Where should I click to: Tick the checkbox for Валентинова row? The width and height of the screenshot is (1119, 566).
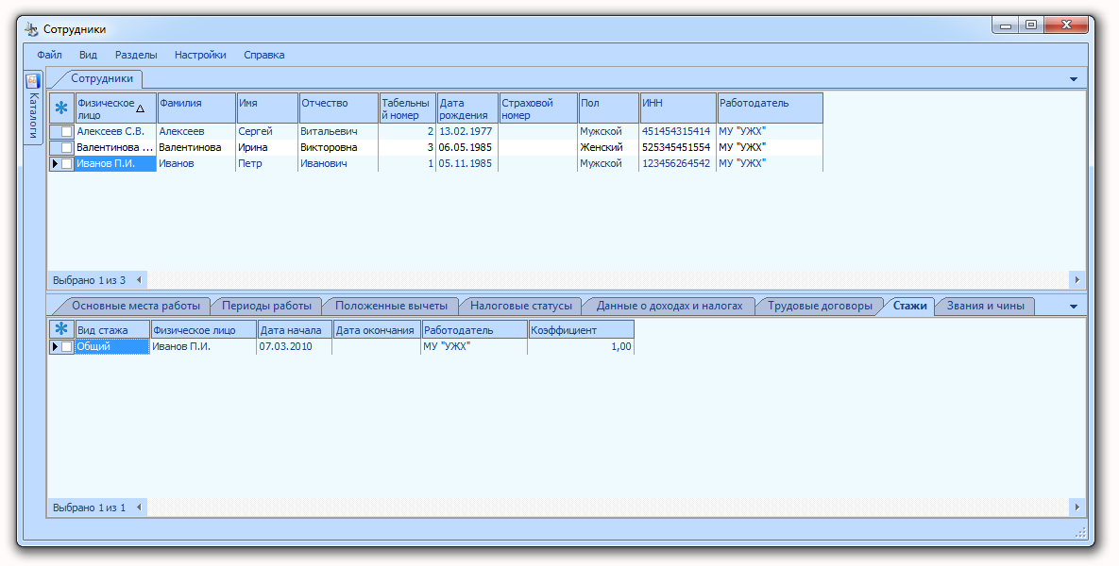pos(66,147)
